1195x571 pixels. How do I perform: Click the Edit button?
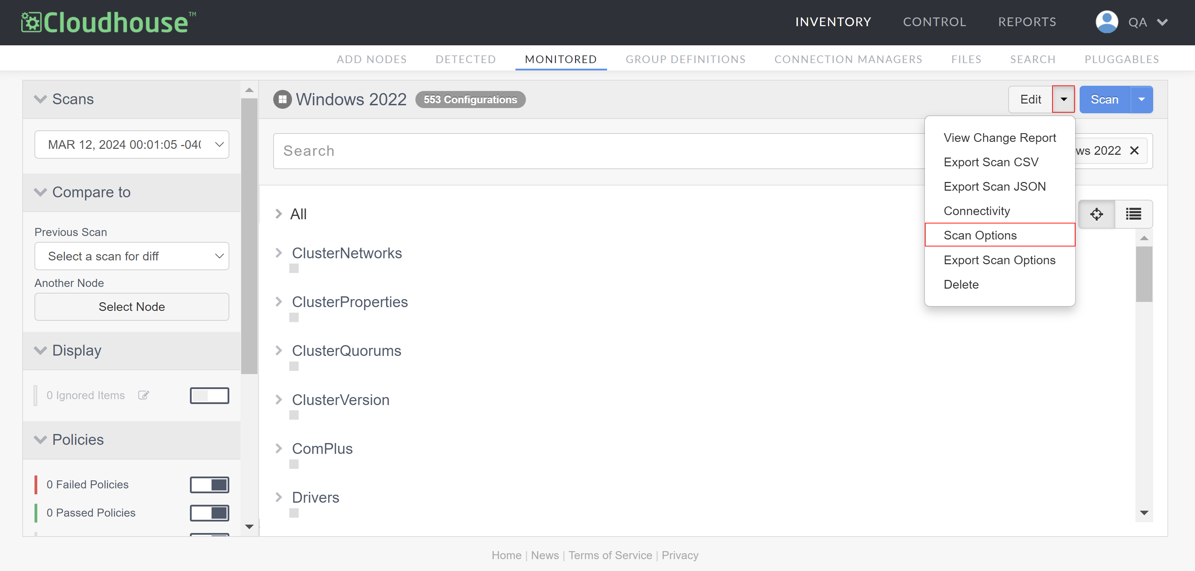click(x=1030, y=99)
